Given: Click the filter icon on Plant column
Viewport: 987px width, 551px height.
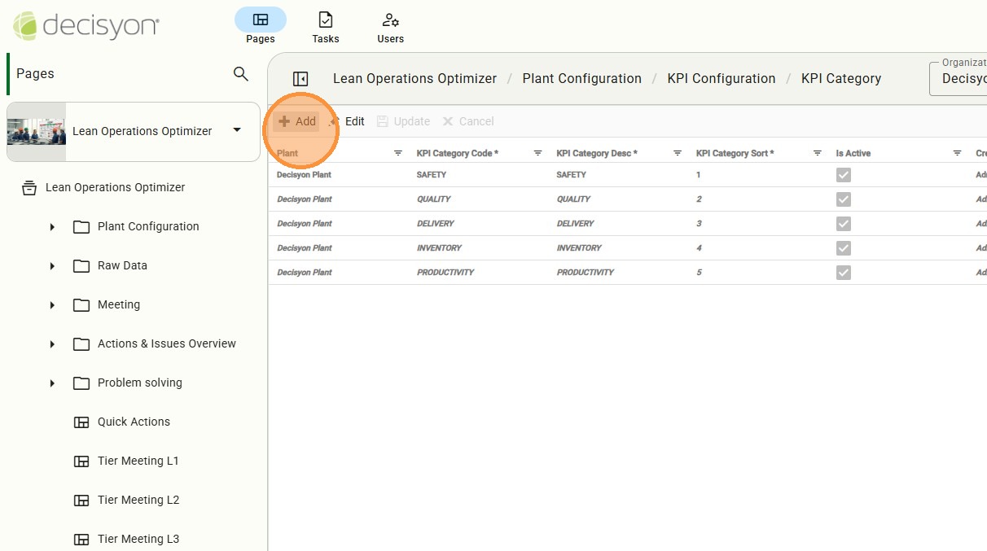Looking at the screenshot, I should (x=398, y=153).
